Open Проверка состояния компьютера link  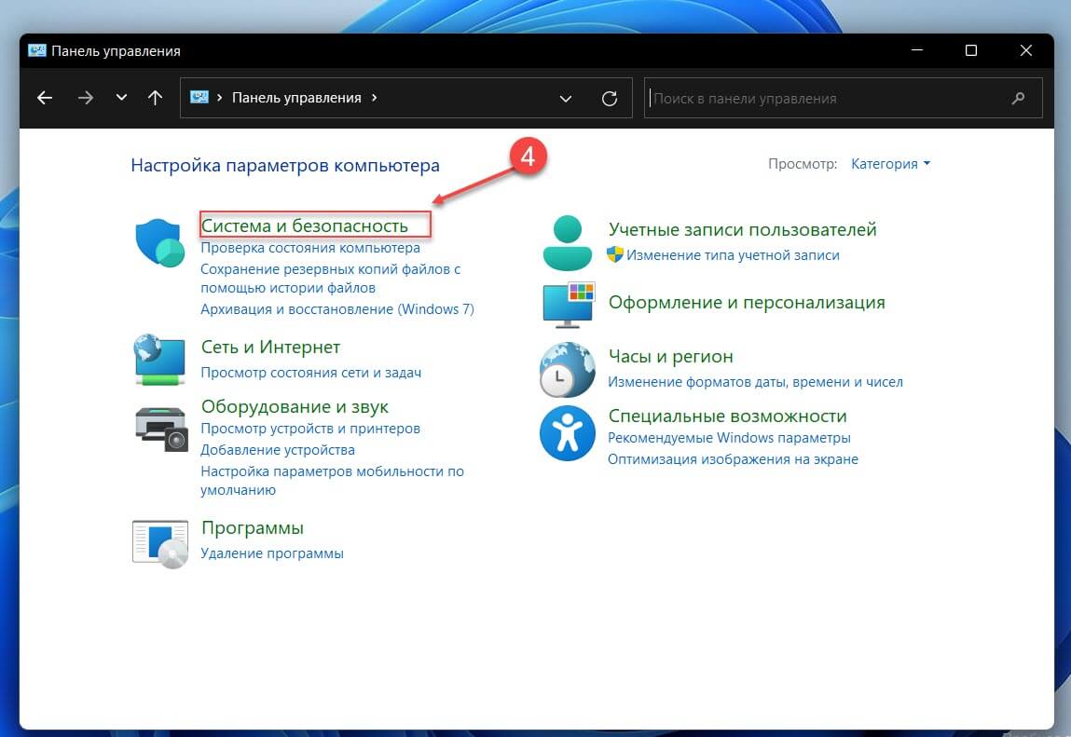tap(310, 247)
